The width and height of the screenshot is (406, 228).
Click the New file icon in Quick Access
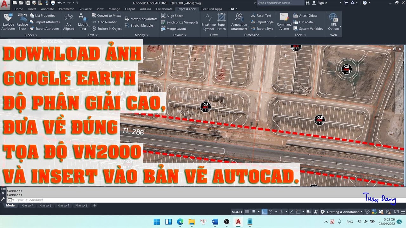tap(15, 3)
